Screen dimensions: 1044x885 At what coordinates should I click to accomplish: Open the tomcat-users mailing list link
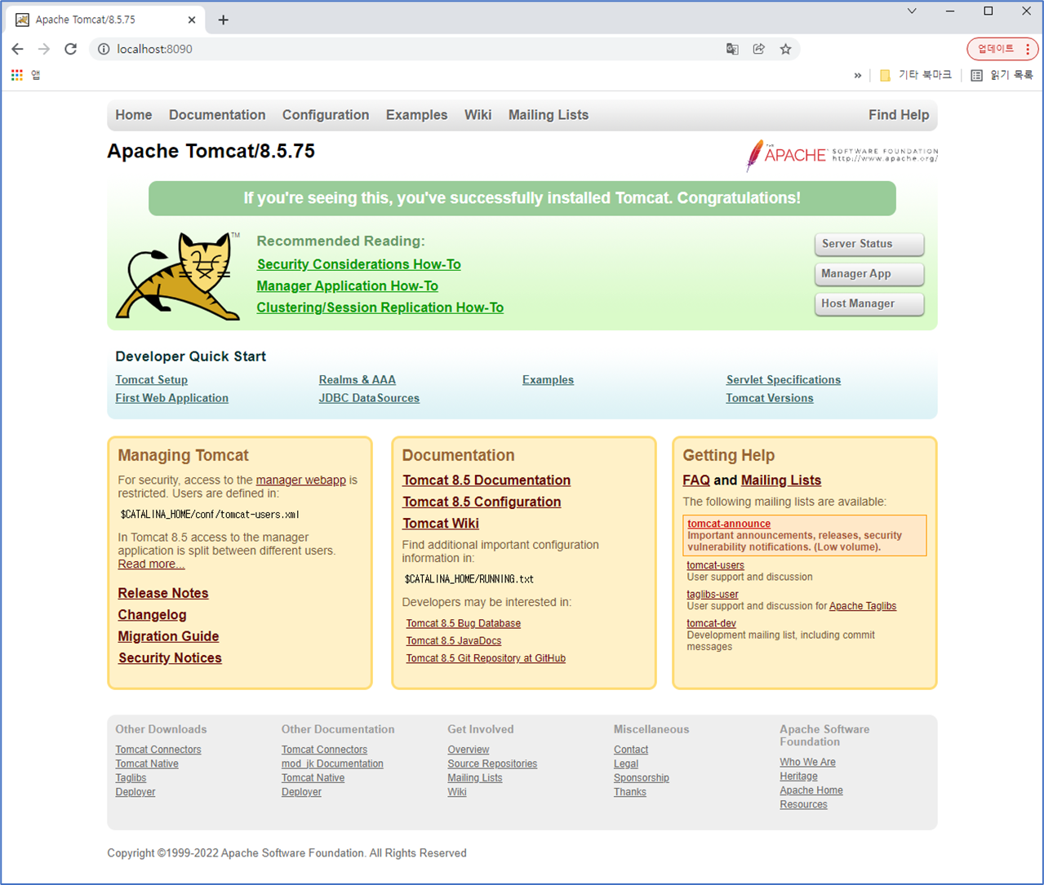click(x=715, y=565)
